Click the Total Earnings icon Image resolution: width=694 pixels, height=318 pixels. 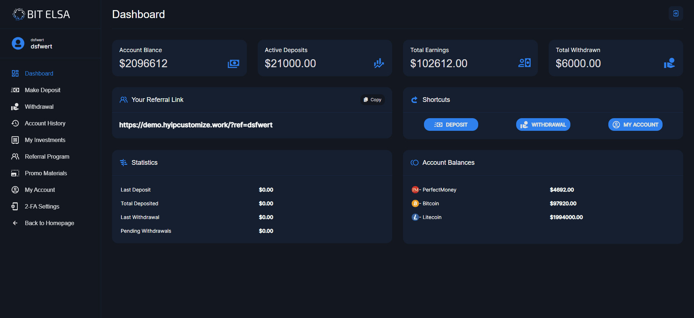[524, 63]
